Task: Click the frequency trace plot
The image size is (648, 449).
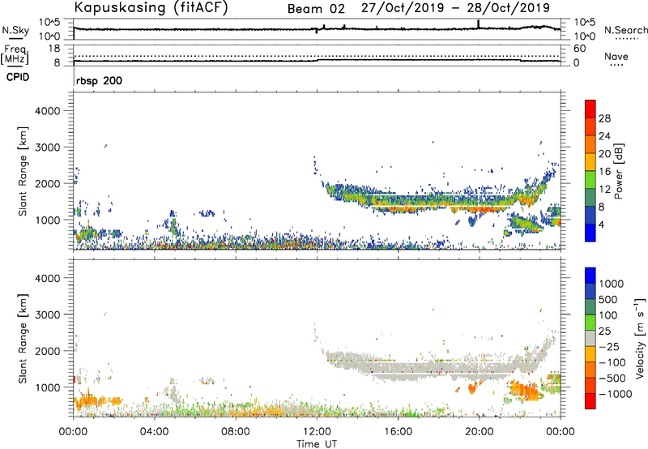Action: tap(317, 55)
